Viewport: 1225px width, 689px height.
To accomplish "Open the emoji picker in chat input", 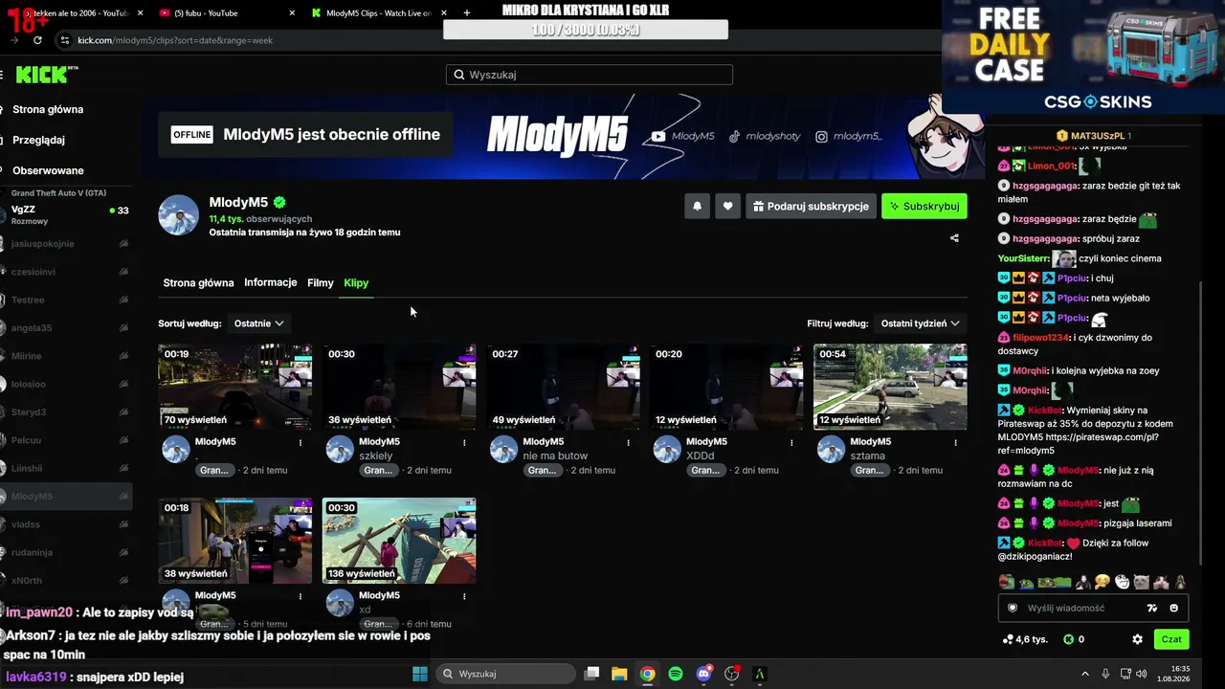I will click(1173, 608).
